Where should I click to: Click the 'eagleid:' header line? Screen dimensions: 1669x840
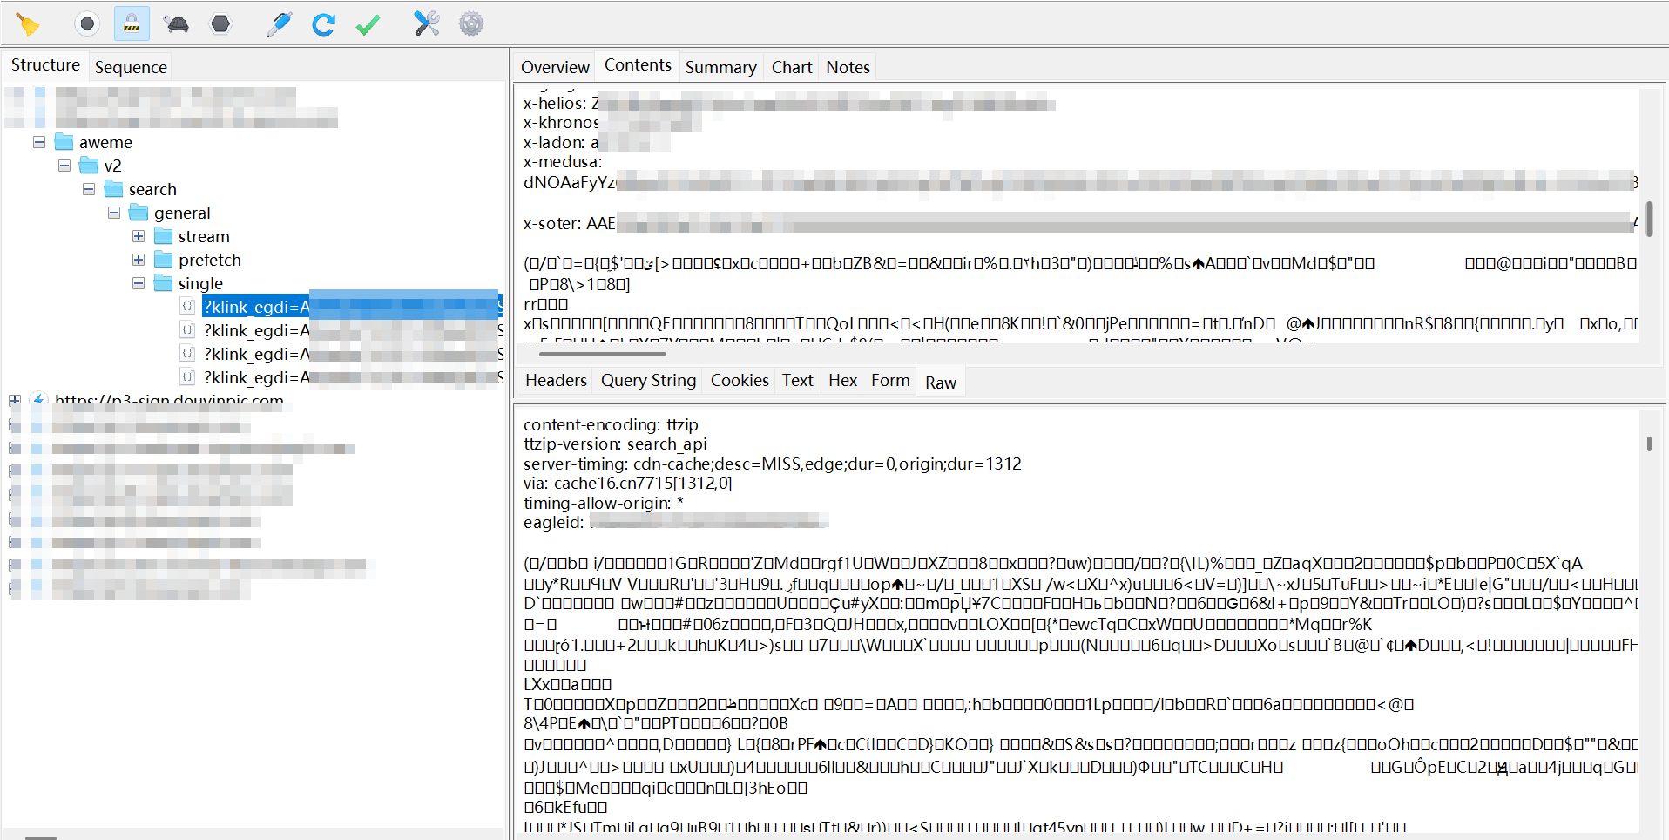click(675, 523)
